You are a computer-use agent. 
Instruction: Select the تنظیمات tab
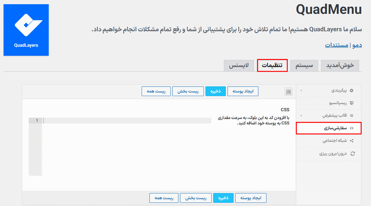coord(272,65)
